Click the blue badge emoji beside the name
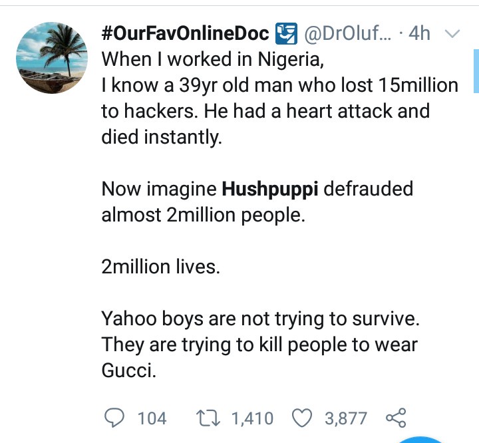479x443 pixels. (x=285, y=32)
